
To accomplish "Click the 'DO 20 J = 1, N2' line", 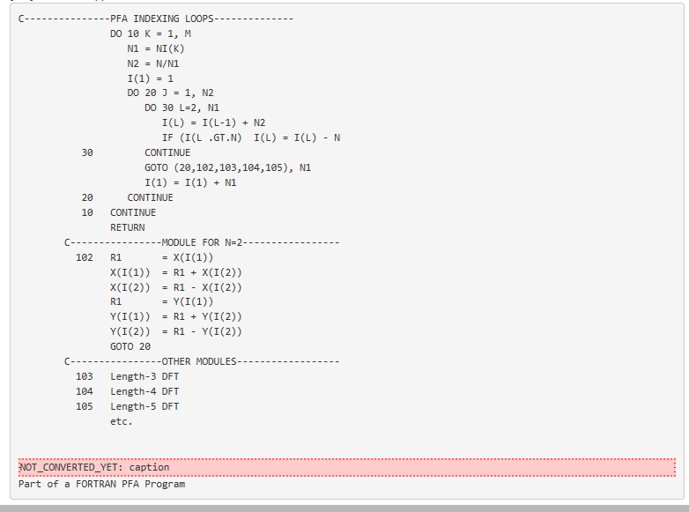I will tap(170, 93).
